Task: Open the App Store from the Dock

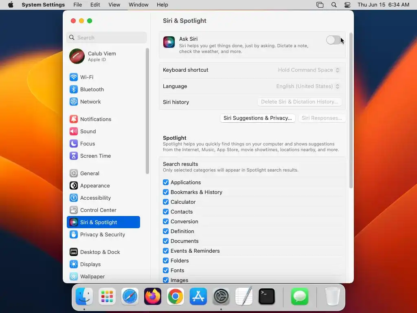Action: pos(198,296)
